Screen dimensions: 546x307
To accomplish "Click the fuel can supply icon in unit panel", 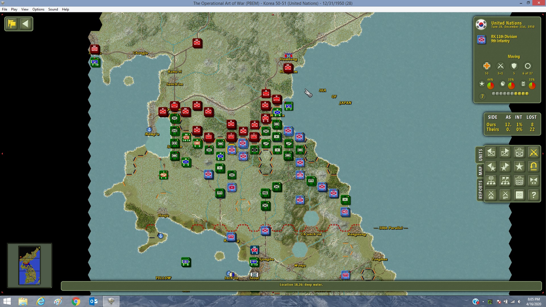I will tap(523, 84).
